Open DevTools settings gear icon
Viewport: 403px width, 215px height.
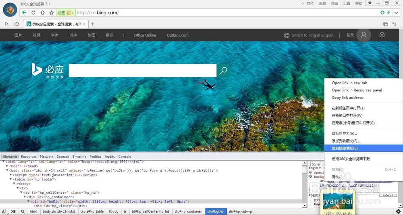399,211
